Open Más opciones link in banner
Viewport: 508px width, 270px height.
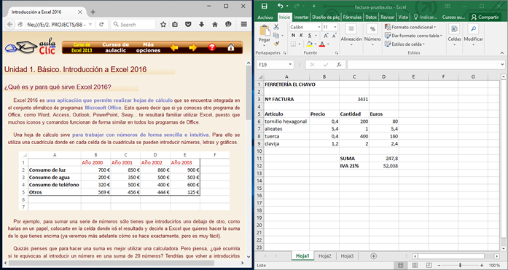tap(149, 47)
